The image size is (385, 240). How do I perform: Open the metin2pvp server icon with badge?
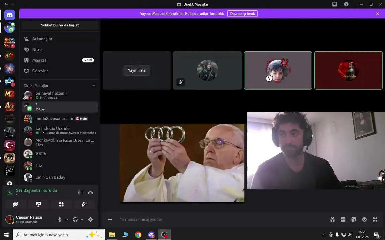click(10, 43)
